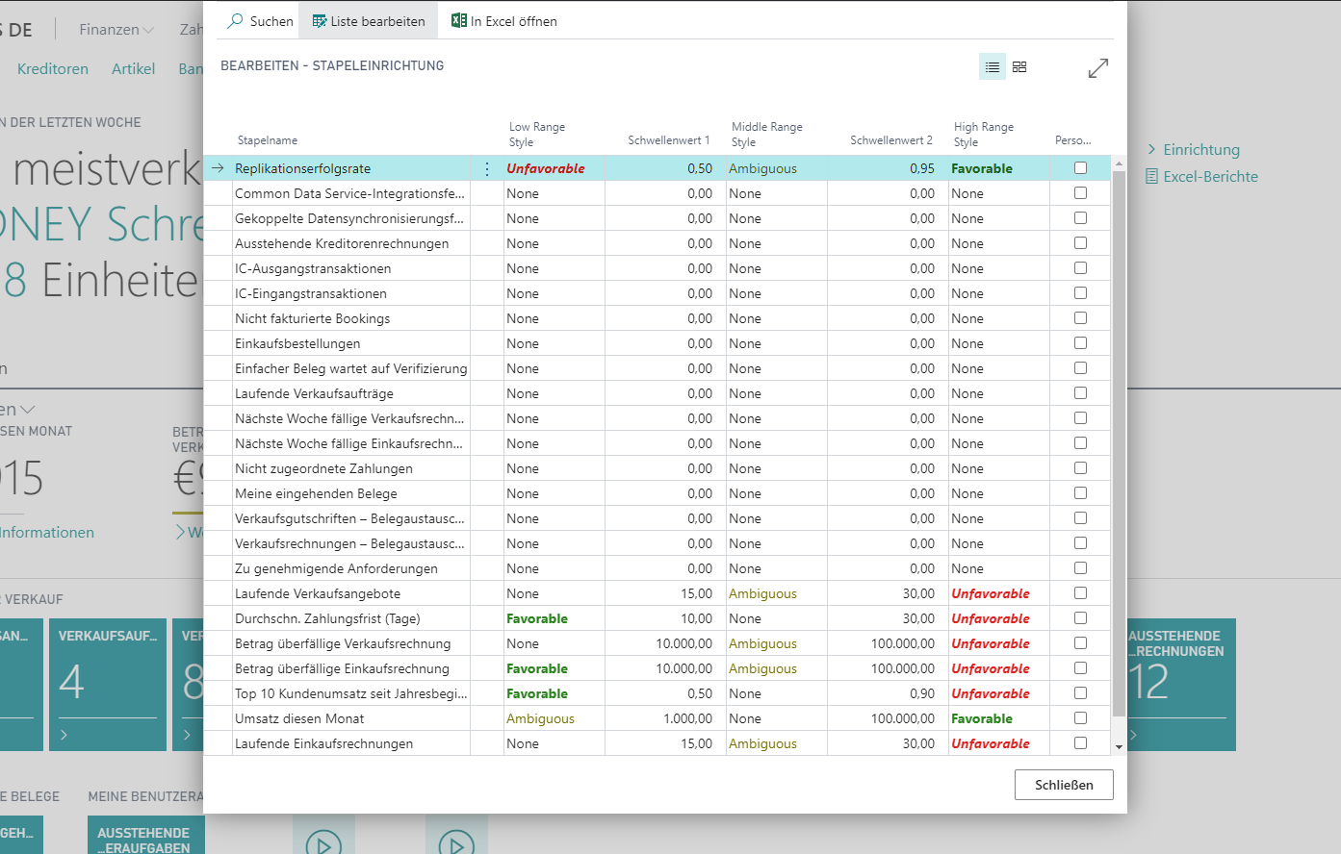The image size is (1341, 854).
Task: Open Kreditoren in background navigation
Action: (x=53, y=69)
